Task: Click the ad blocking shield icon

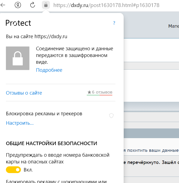Action: tap(111, 116)
